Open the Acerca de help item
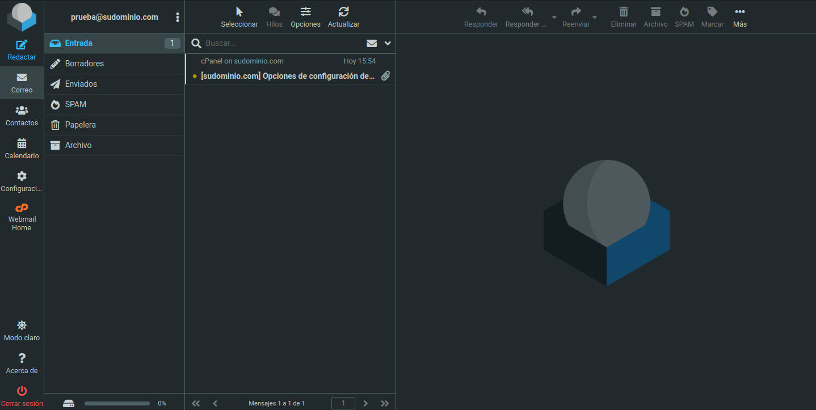This screenshot has height=410, width=816. pyautogui.click(x=22, y=363)
